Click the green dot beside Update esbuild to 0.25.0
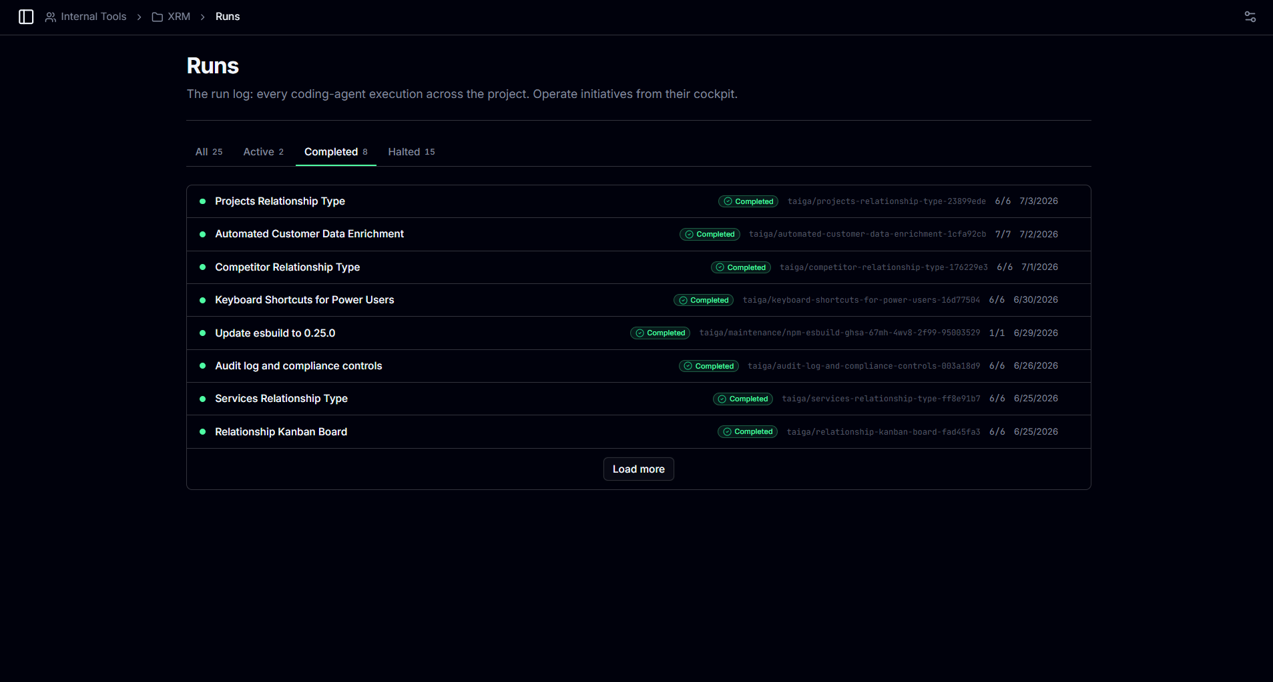Screen dimensions: 1273x682 click(x=202, y=333)
